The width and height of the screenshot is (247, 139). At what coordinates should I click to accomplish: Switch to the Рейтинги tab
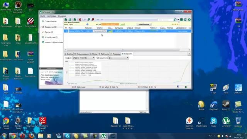point(104,54)
